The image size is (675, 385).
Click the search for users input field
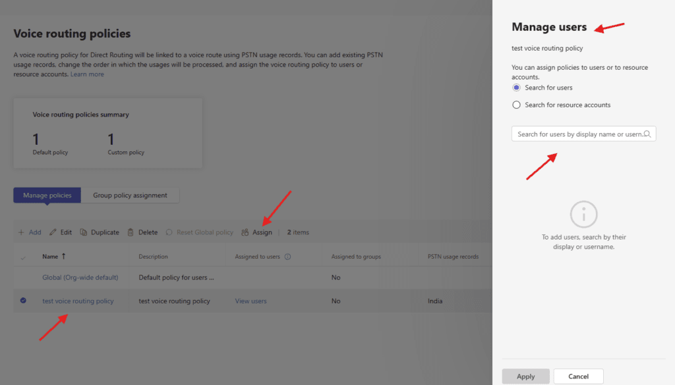(578, 134)
